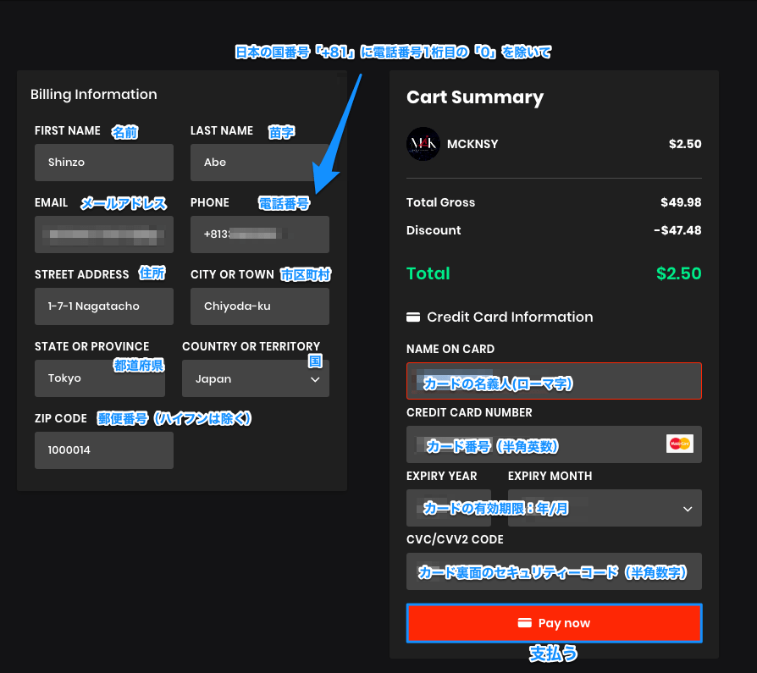757x673 pixels.
Task: Click the MCKNSY product name in cart
Action: click(x=472, y=144)
